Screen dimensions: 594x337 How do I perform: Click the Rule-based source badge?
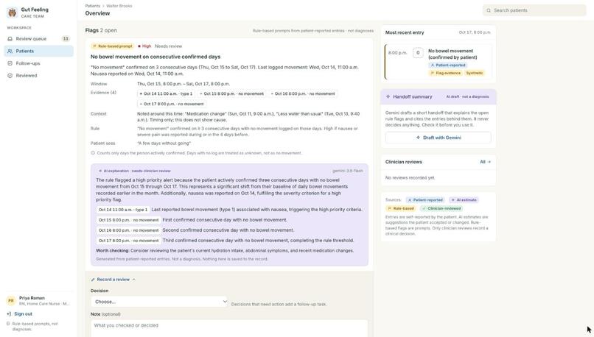pos(400,208)
